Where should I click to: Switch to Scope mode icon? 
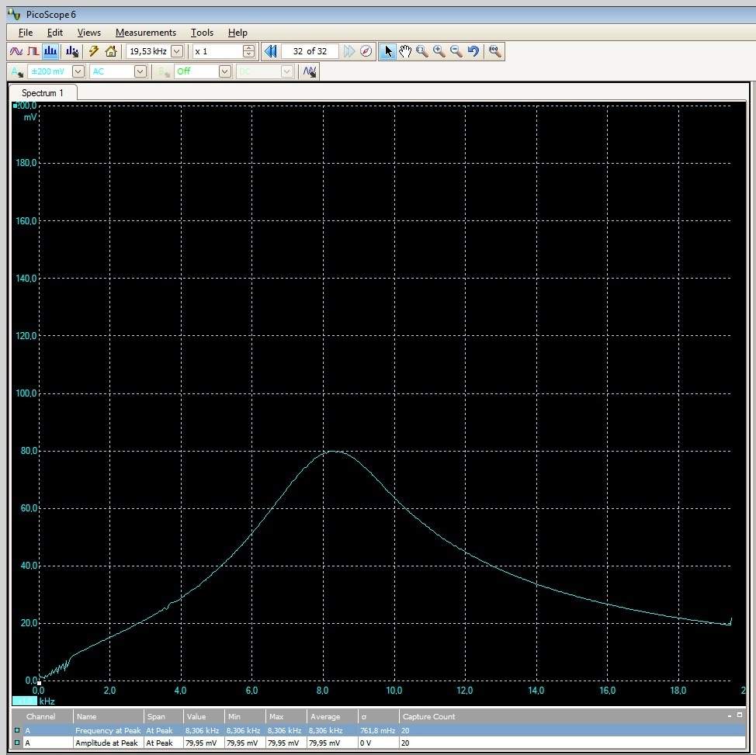[x=16, y=51]
